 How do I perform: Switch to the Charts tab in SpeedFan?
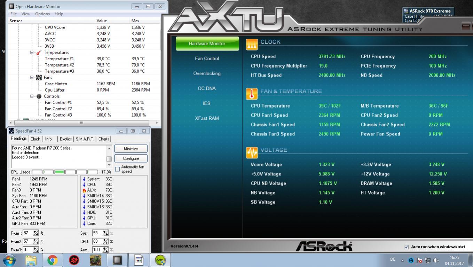pyautogui.click(x=104, y=139)
